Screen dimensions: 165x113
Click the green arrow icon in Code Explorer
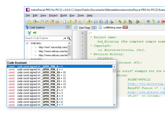click(35, 33)
